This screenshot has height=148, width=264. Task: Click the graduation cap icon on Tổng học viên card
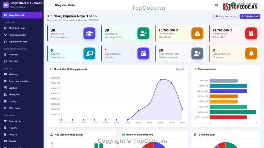[x=89, y=34]
